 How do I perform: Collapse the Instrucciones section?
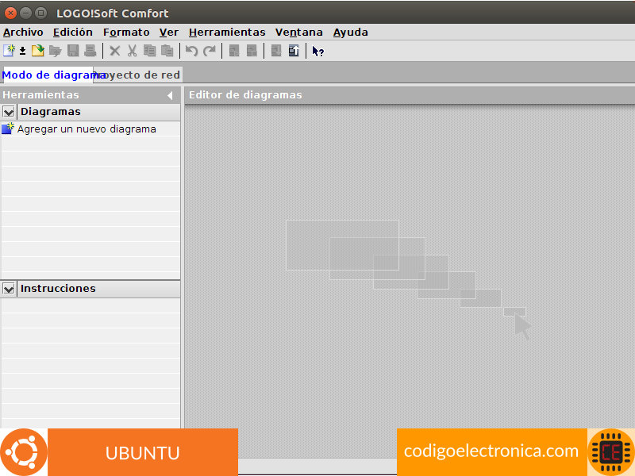tap(9, 289)
